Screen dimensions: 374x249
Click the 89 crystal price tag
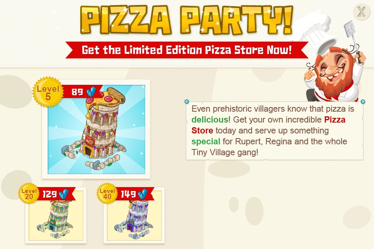(83, 91)
